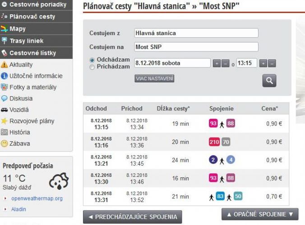305x225 pixels.
Task: Open the Mapy menu item
Action: click(36, 29)
